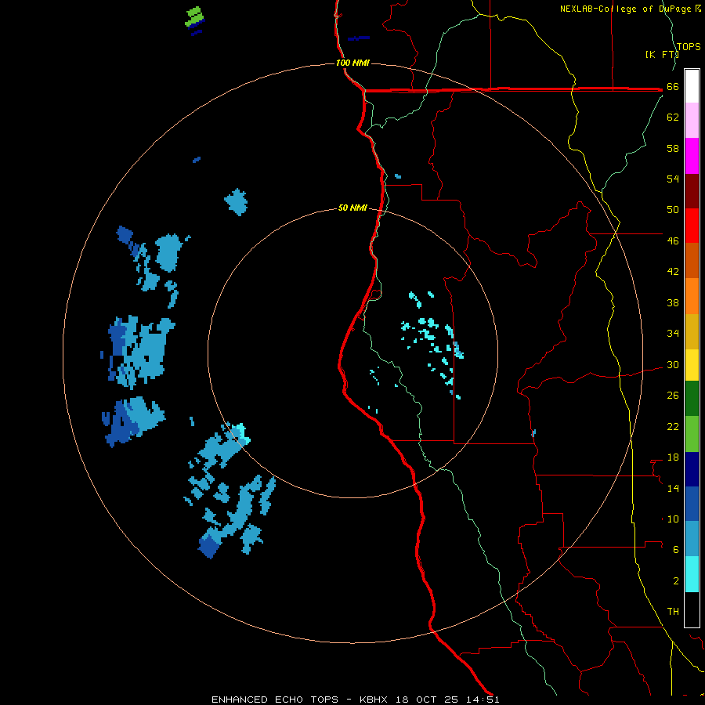Pick the steel light-blue legend swatch
The width and height of the screenshot is (705, 705).
pos(692,539)
